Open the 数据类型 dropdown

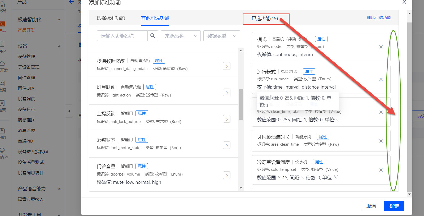point(221,36)
